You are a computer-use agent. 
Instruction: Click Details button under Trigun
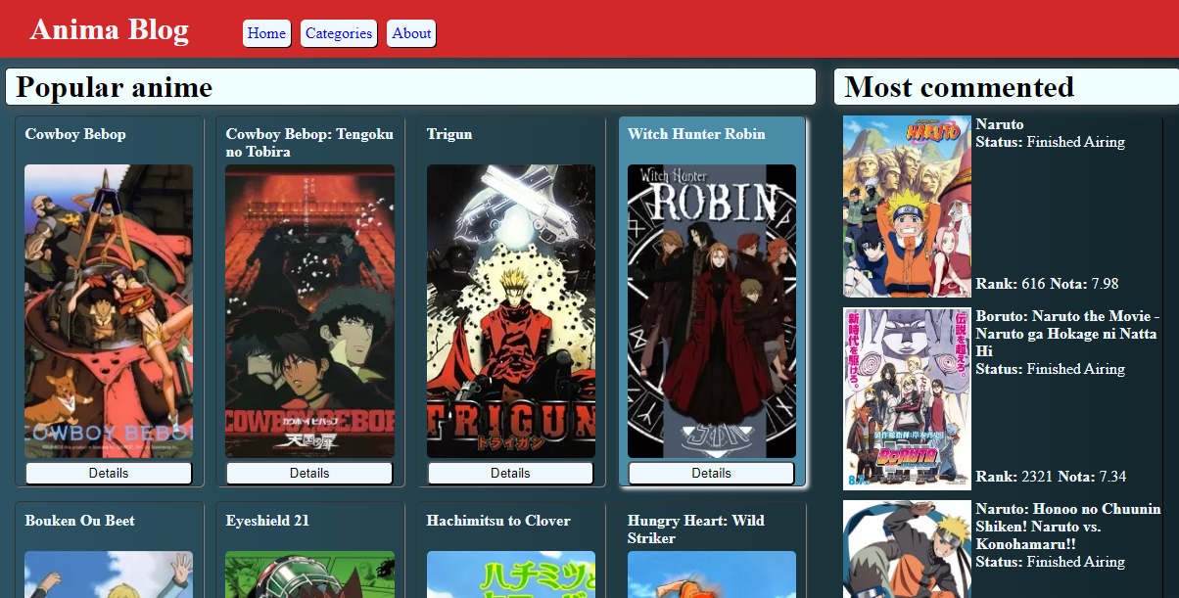510,473
